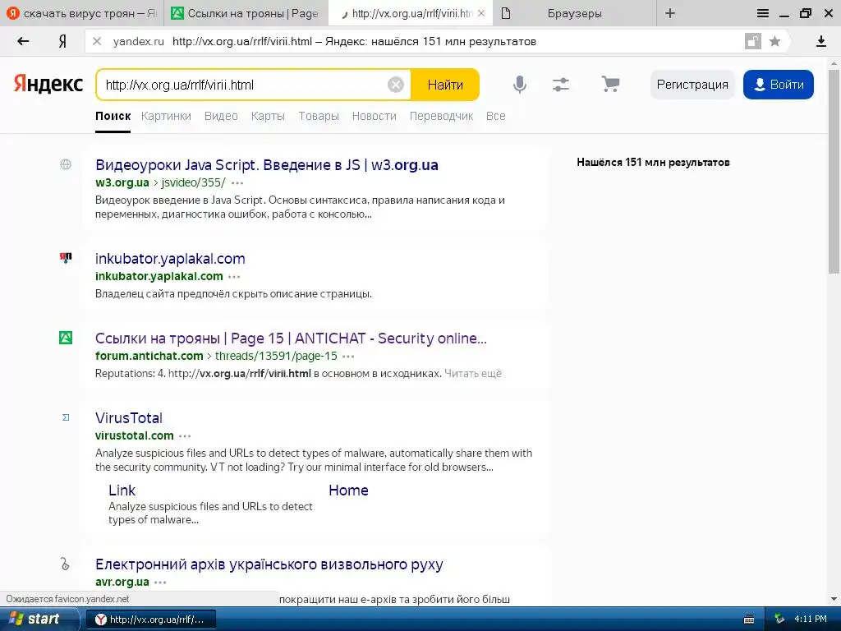
Task: Switch to Ссылки на трояны tab
Action: click(245, 13)
